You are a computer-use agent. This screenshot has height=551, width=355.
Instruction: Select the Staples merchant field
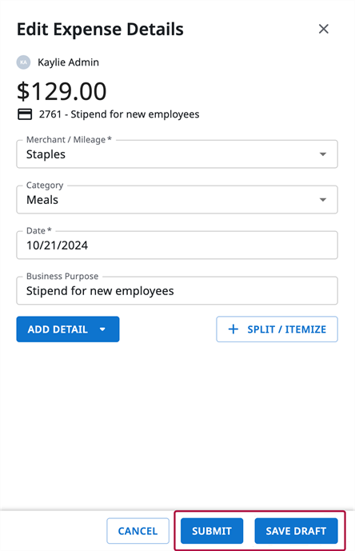coord(177,154)
